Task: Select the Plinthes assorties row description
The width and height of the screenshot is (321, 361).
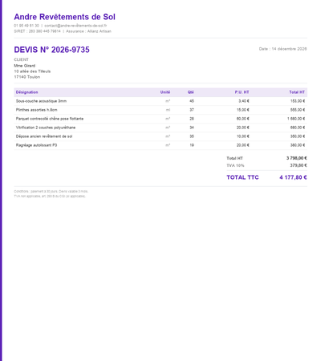Action: (36, 110)
